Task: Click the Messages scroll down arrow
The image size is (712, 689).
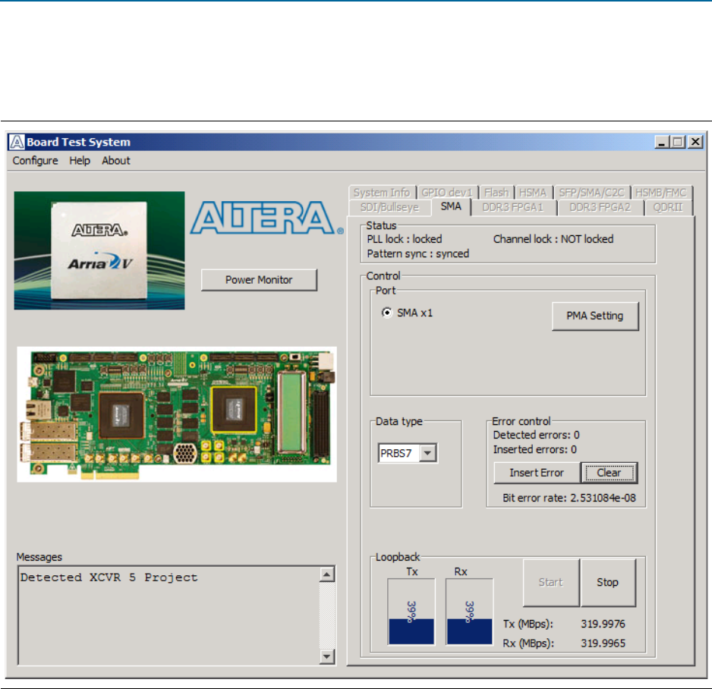Action: click(x=327, y=656)
